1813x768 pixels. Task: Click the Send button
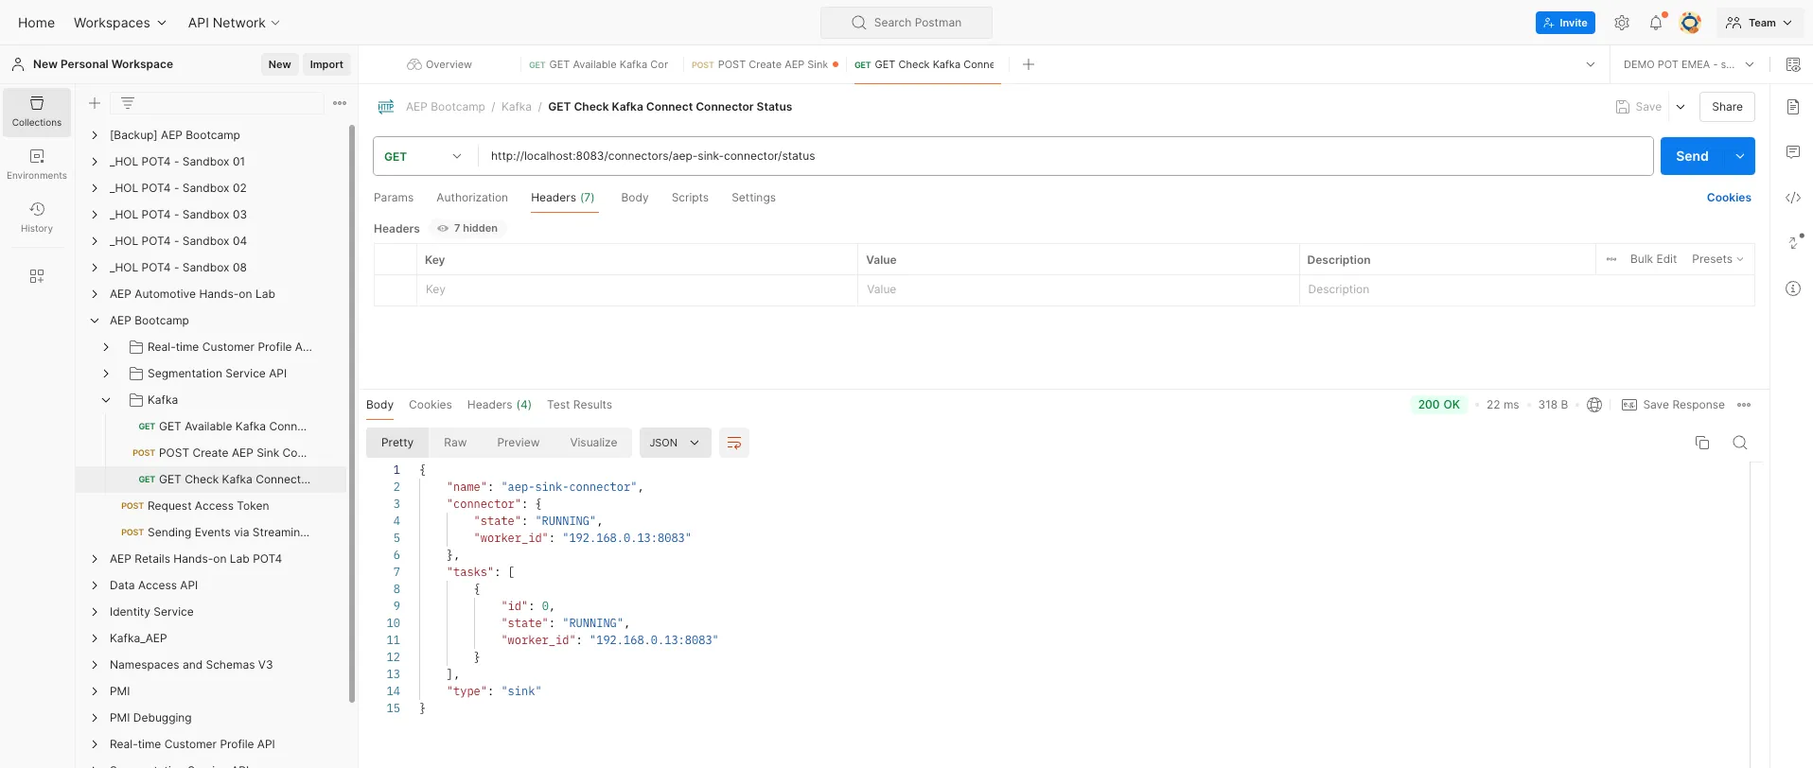pos(1693,156)
